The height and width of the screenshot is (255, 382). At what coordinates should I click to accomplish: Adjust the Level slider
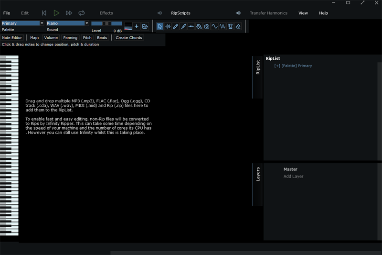point(106,23)
